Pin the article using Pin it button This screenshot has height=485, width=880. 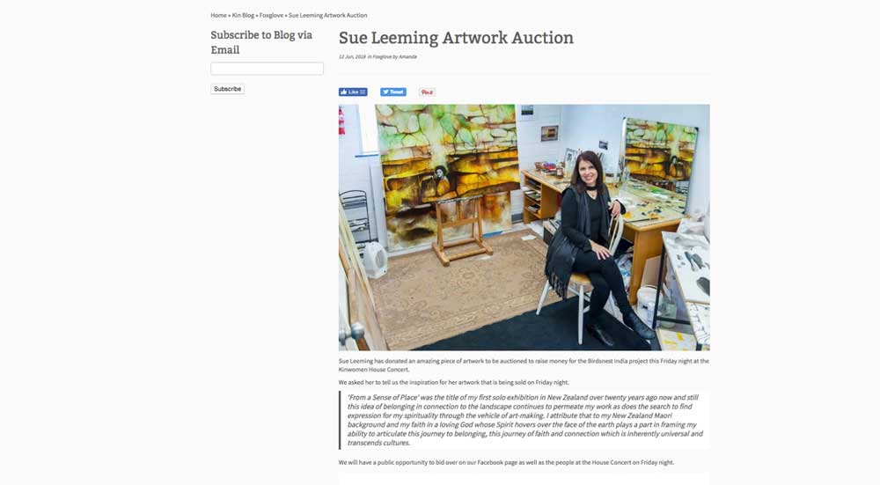tap(427, 92)
